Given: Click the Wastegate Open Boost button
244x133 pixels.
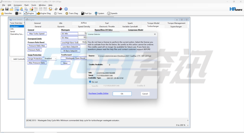Looking at the screenshot, I should pos(74,58).
